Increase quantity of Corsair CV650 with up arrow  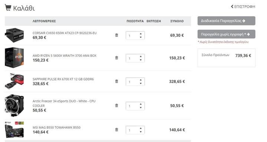pos(141,34)
